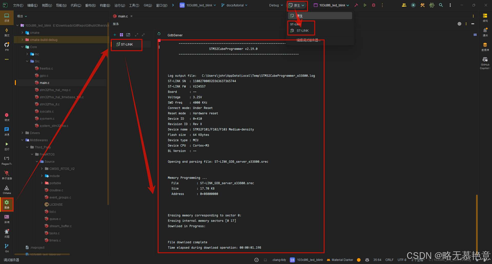Screen dimensions: 492x264
Task: Open the Database tool window (数据库)
Action: 485,47
